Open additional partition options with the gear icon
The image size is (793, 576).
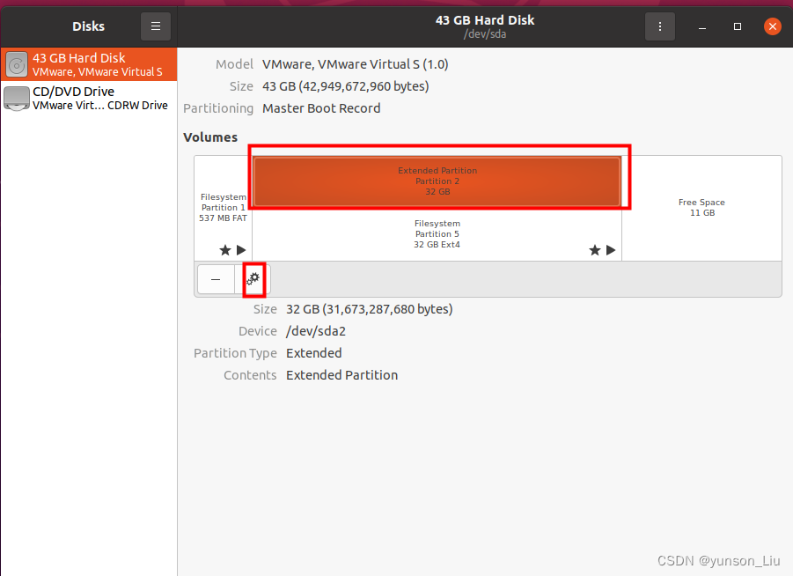pos(253,279)
